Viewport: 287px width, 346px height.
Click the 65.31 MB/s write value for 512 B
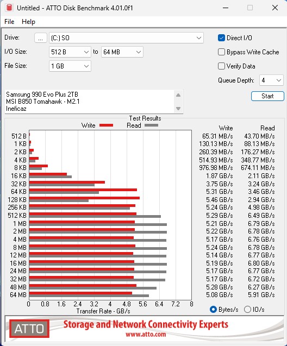[x=217, y=136]
